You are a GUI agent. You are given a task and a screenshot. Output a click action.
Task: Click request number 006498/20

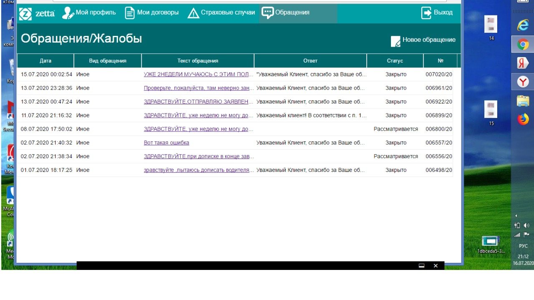coord(439,170)
